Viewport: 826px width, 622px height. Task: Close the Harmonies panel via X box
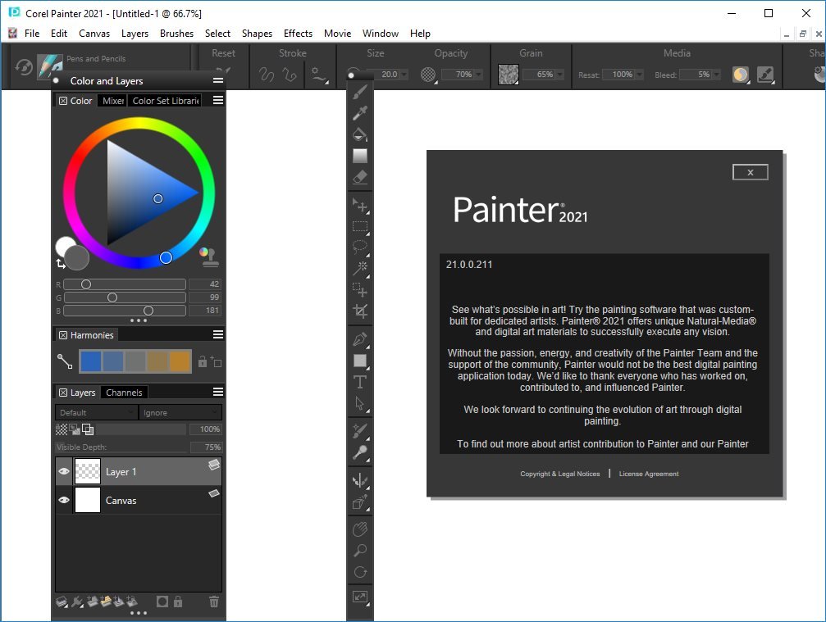tap(62, 335)
